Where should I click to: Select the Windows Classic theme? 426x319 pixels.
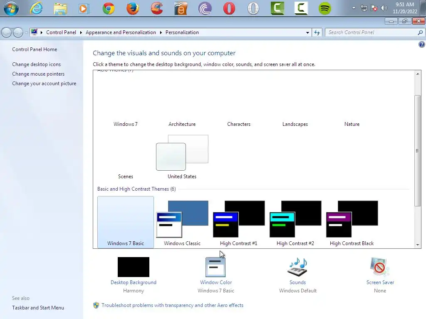pyautogui.click(x=182, y=222)
